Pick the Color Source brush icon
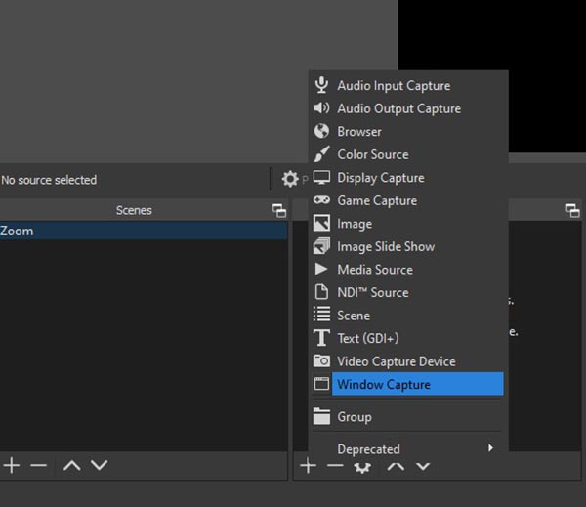Image resolution: width=586 pixels, height=507 pixels. [x=321, y=154]
